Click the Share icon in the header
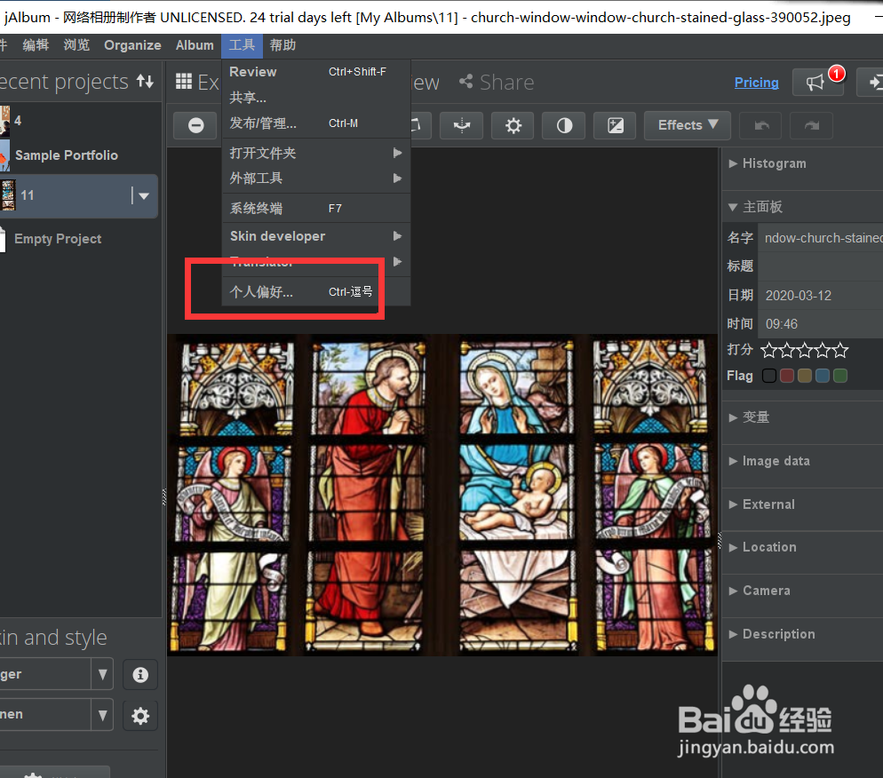This screenshot has height=778, width=883. 465,82
